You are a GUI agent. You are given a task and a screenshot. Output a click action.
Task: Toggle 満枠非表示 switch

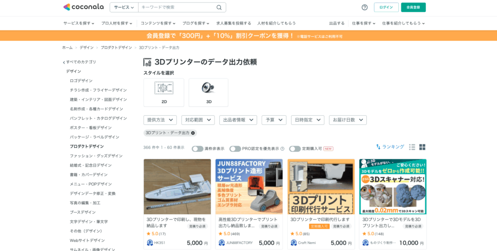tap(197, 149)
